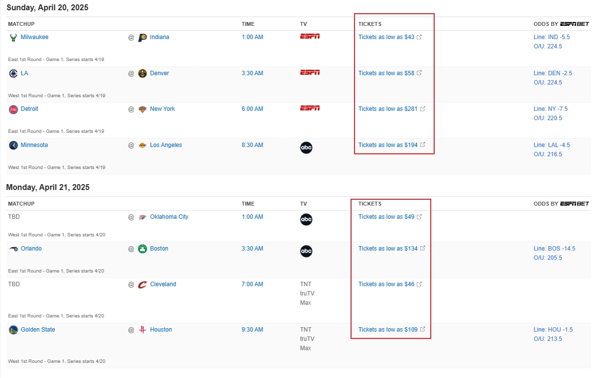This screenshot has width=597, height=378.
Task: Click the New York Knicks logo
Action: (142, 109)
